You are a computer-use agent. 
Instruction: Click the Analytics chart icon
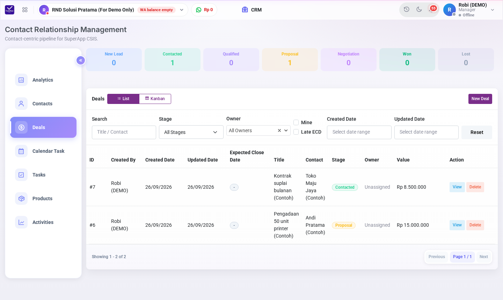(21, 80)
